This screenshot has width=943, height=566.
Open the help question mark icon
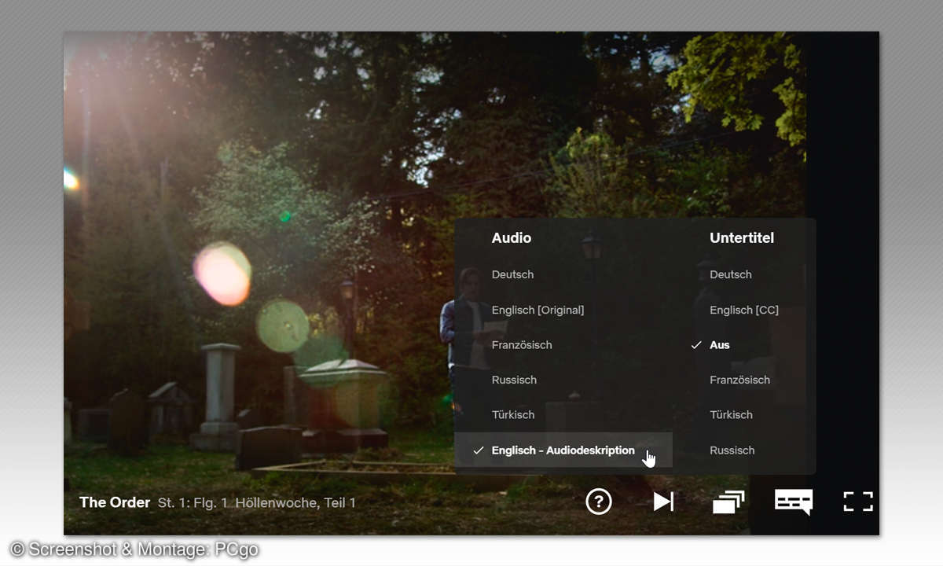599,502
